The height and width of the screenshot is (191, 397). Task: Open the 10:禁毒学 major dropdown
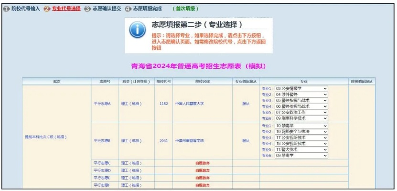click(301, 126)
